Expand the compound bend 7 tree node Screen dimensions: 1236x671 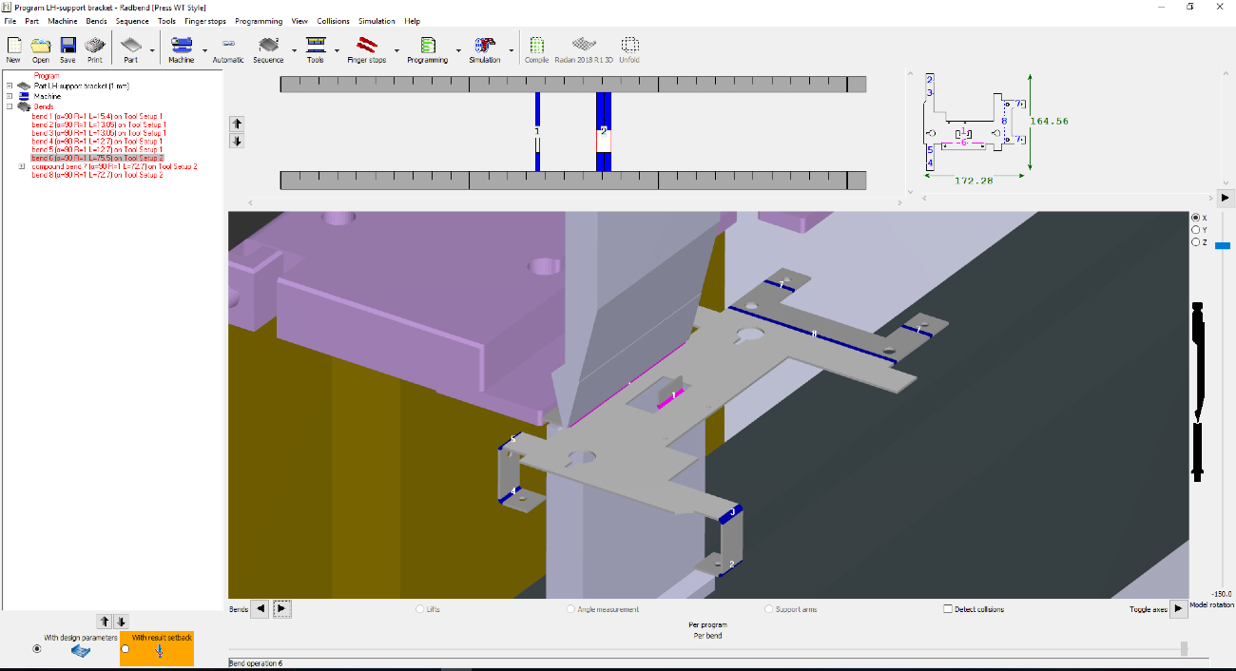[x=22, y=166]
